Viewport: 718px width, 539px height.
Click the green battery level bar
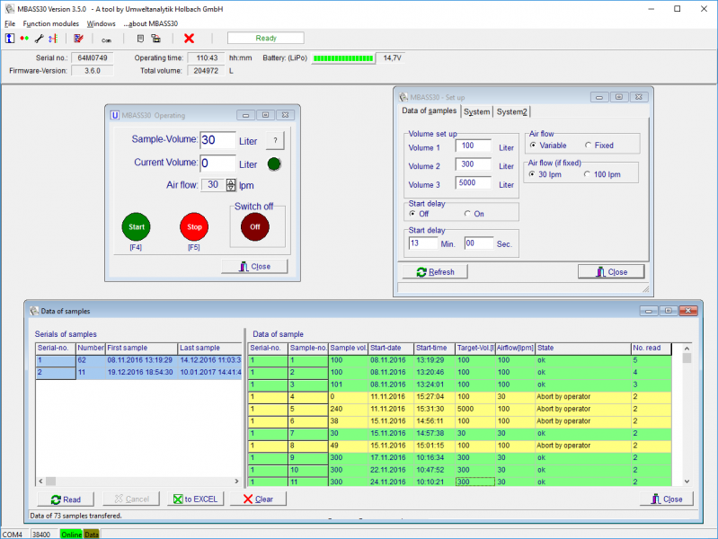343,58
